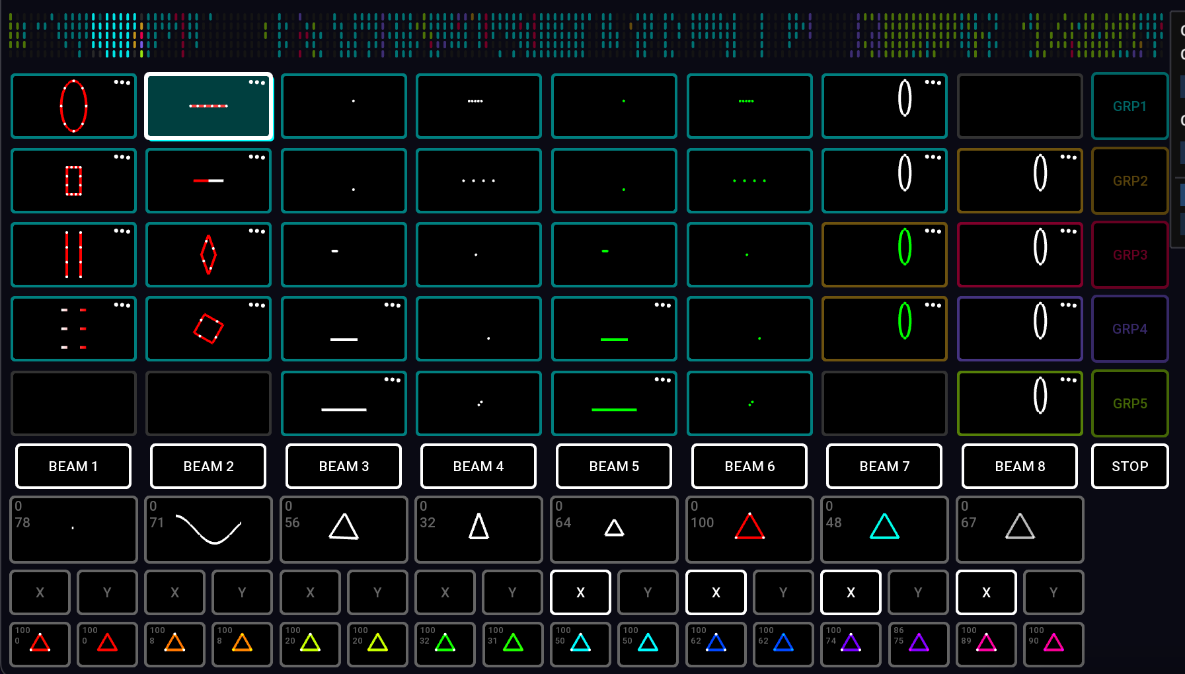Image resolution: width=1185 pixels, height=674 pixels.
Task: Select the red diamond shape cue
Action: pos(208,255)
